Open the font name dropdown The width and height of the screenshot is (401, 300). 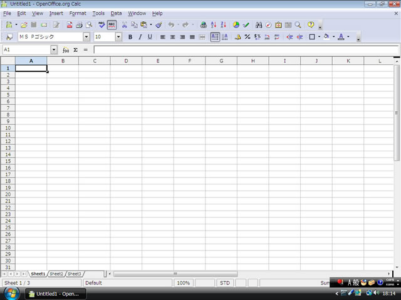coord(86,37)
